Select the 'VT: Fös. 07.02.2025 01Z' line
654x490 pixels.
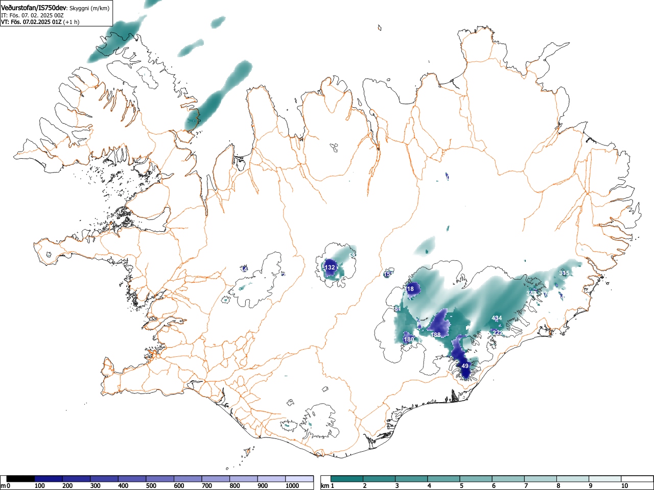31,22
